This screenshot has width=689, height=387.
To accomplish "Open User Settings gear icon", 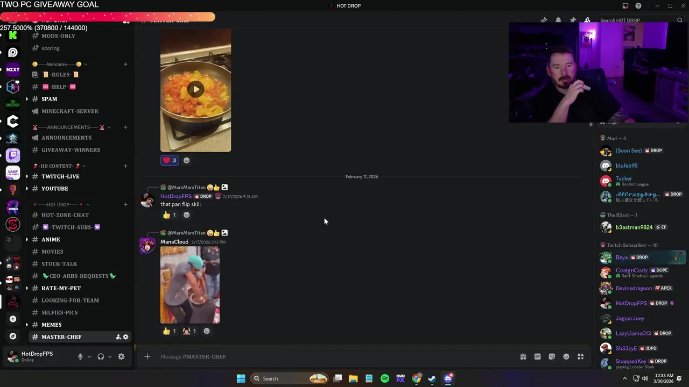I will (121, 356).
